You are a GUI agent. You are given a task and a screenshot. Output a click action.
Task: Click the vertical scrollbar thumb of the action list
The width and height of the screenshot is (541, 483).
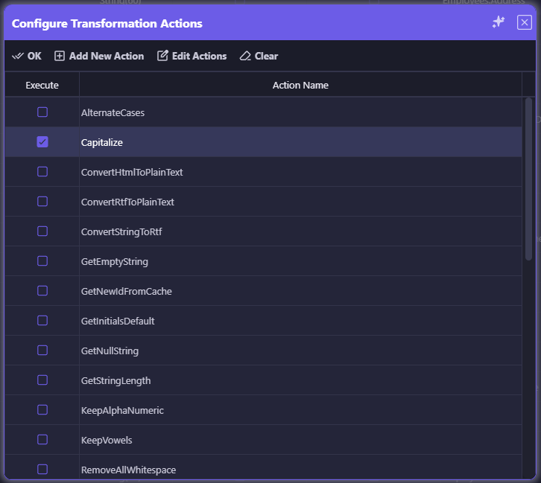tap(528, 179)
